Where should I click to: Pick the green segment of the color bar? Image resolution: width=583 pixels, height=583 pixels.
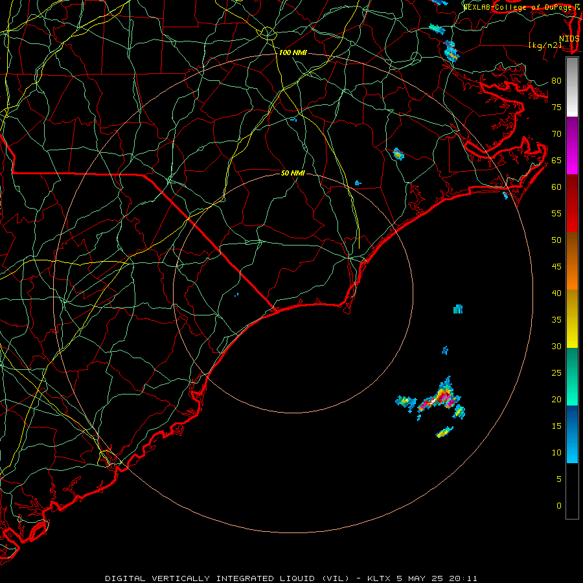click(572, 376)
